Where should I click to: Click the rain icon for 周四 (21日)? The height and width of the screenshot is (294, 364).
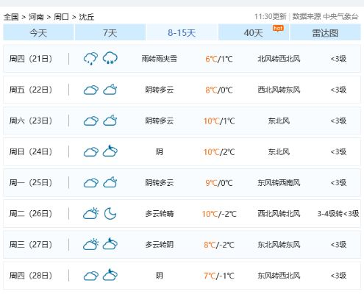[x=90, y=59]
